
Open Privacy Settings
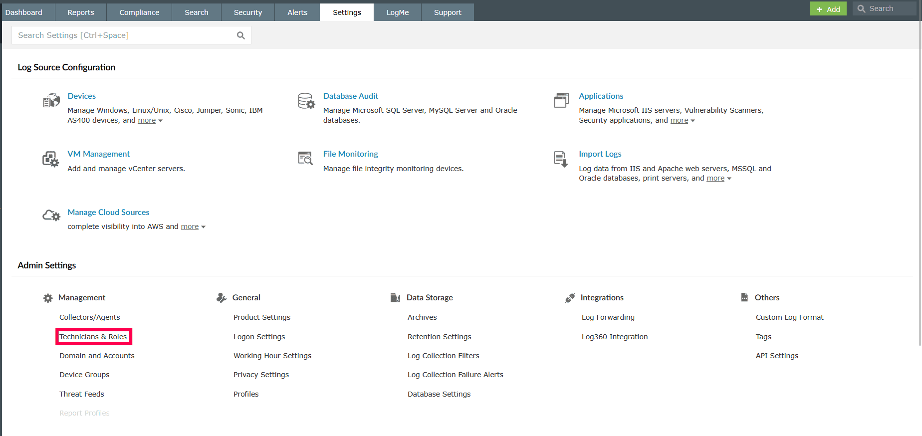261,375
